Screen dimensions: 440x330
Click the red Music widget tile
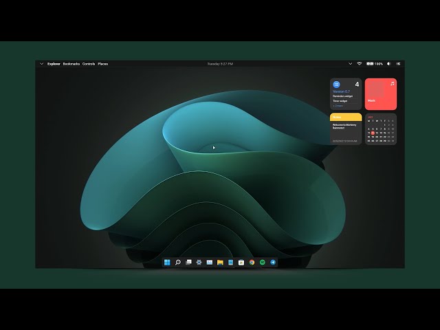coord(381,94)
